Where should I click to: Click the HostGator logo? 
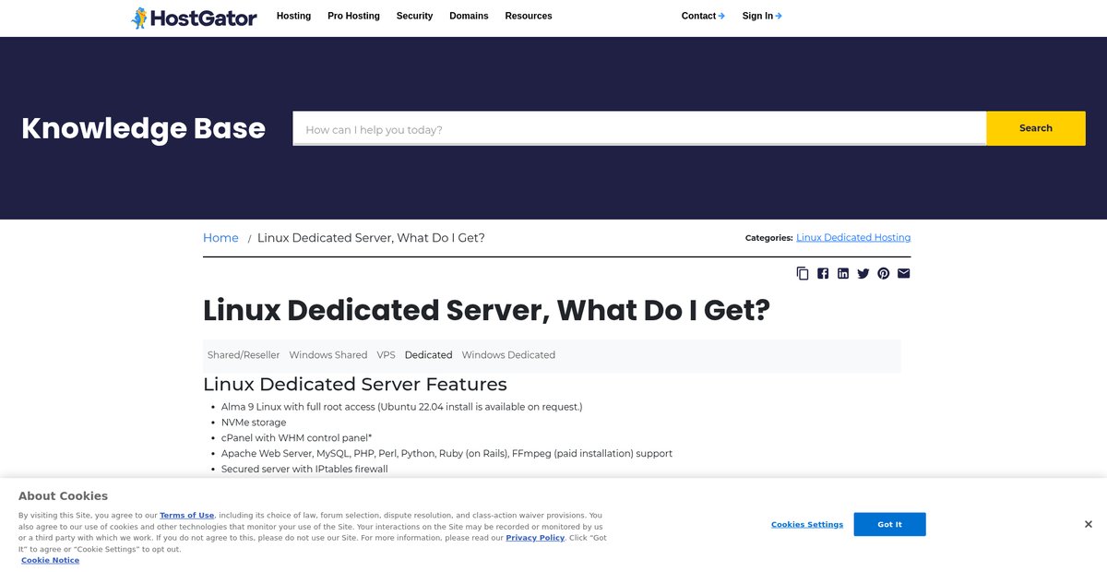click(194, 17)
